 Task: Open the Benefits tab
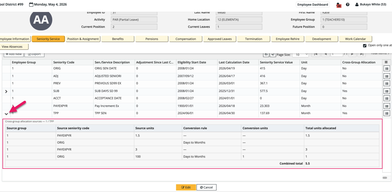pyautogui.click(x=118, y=39)
